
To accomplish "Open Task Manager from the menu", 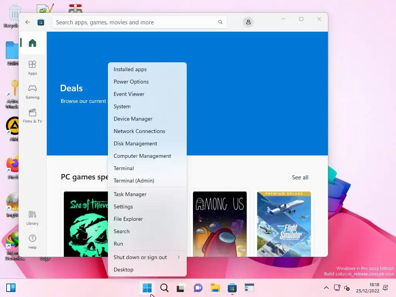I will pos(147,194).
